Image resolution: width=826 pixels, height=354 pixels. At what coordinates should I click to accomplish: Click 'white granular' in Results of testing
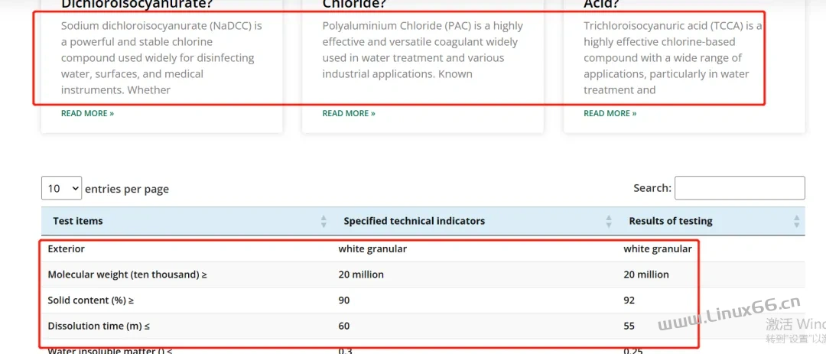click(x=658, y=248)
